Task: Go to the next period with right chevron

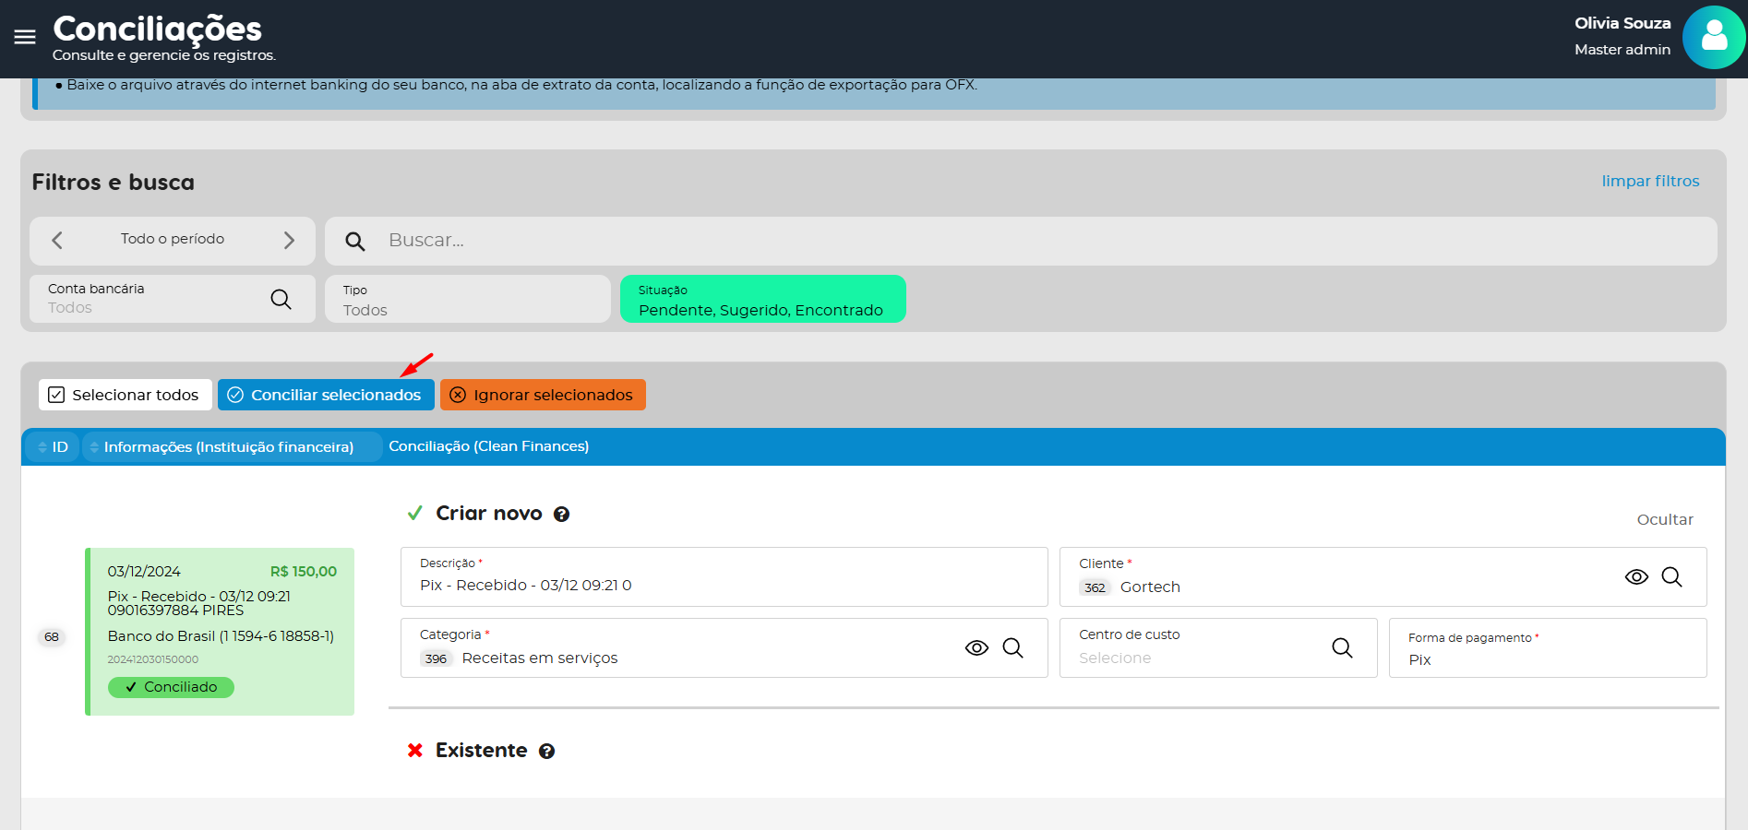Action: pos(289,241)
